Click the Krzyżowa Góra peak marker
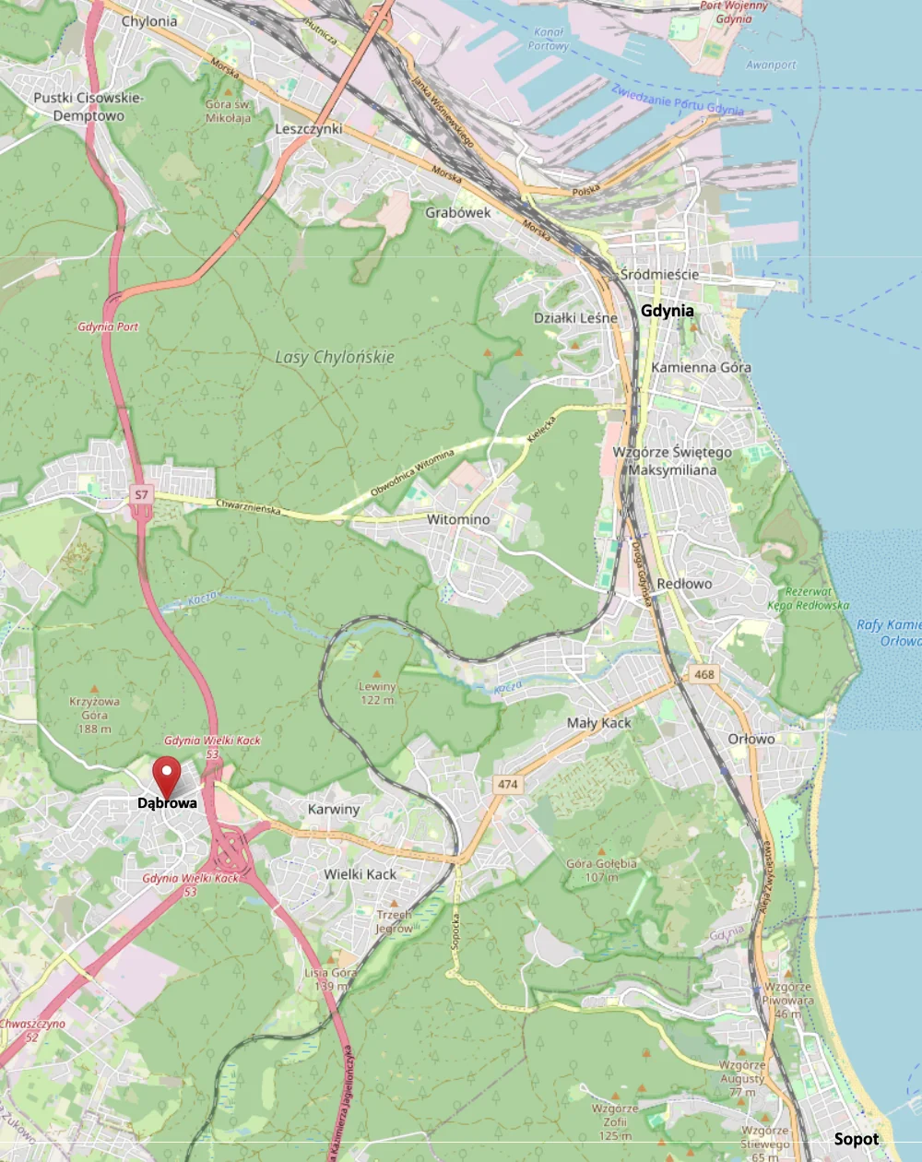This screenshot has height=1162, width=922. point(94,690)
